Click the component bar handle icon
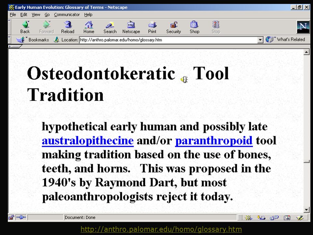Screen dimensions: 313x235 tap(240, 217)
